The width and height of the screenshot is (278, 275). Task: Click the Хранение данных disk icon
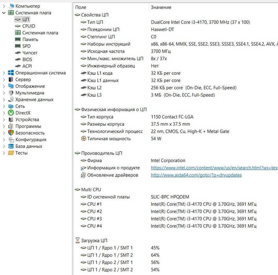tap(11, 99)
